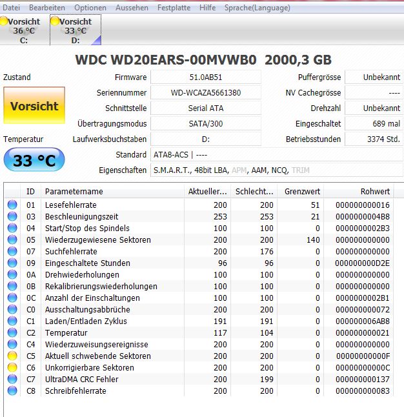The height and width of the screenshot is (417, 404).
Task: Click blue status icon for Eingeschaltete Stunden
Action: 12,263
